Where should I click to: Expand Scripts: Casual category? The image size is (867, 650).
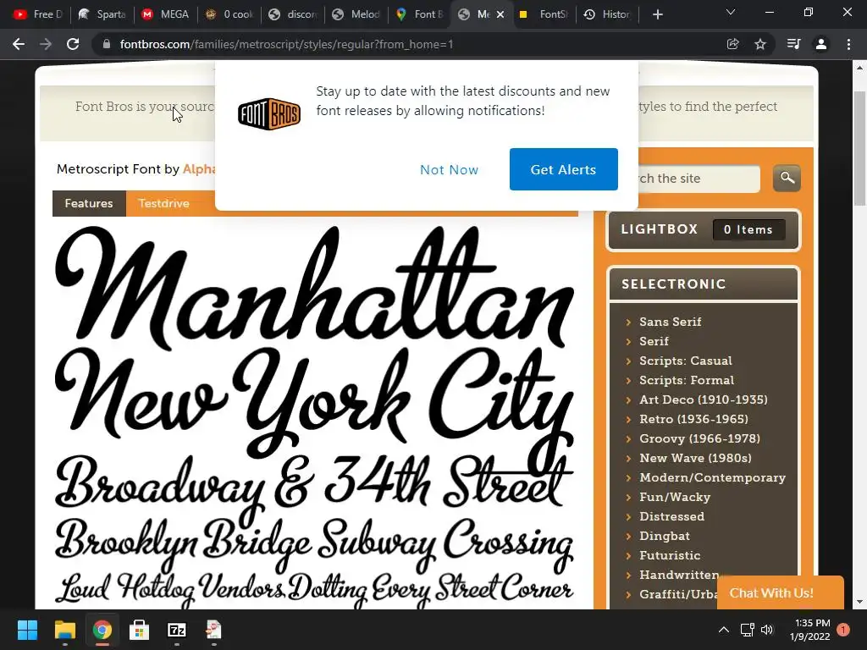(686, 361)
